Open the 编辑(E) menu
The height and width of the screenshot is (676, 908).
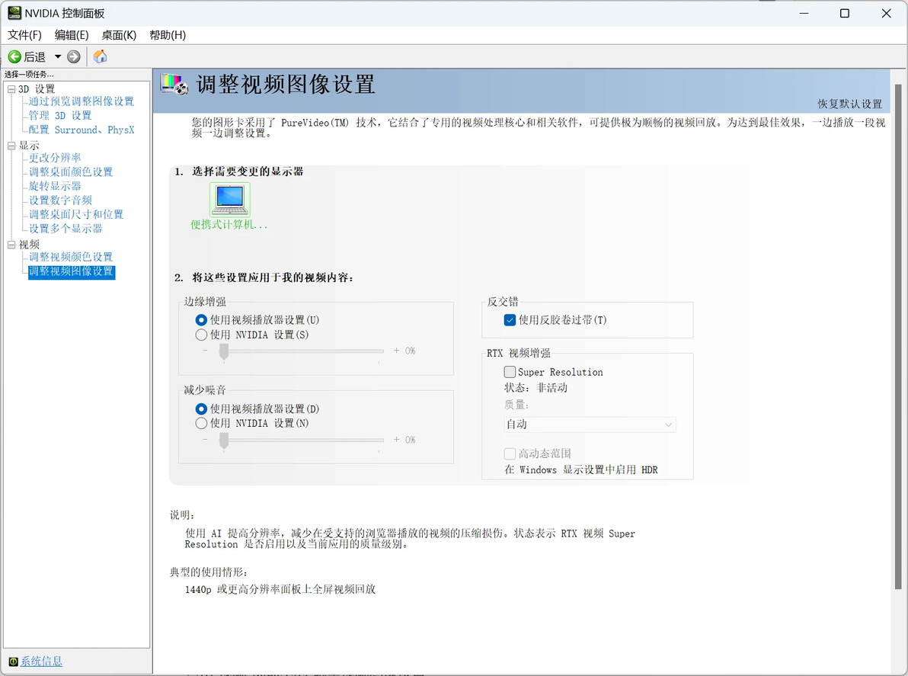(x=72, y=35)
